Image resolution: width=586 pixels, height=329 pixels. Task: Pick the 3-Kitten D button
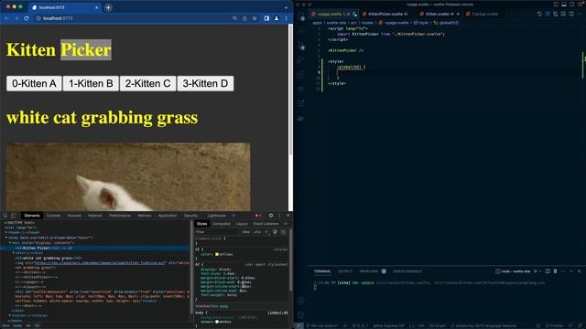(205, 83)
